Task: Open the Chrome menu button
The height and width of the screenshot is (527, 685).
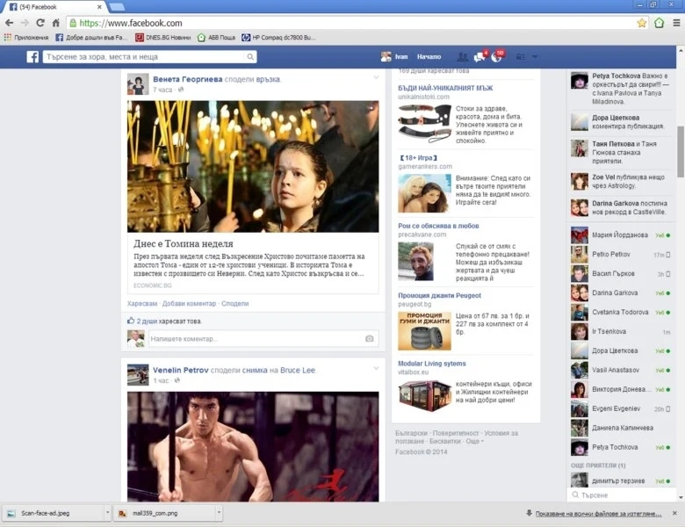Action: pos(676,23)
